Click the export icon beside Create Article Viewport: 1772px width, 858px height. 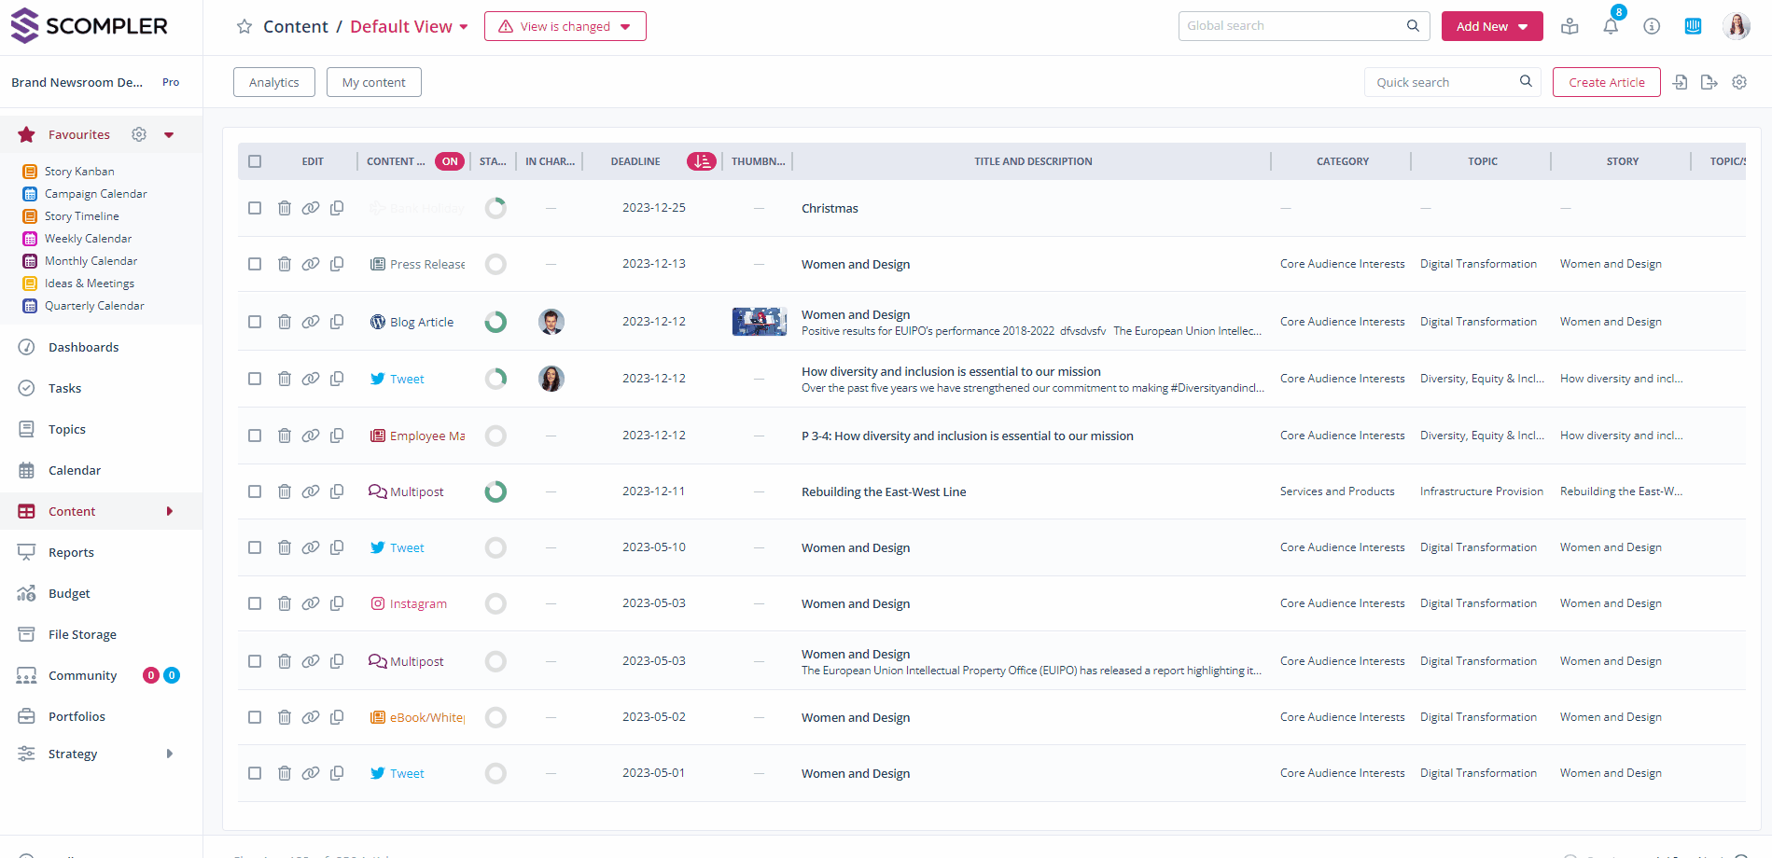[1709, 82]
